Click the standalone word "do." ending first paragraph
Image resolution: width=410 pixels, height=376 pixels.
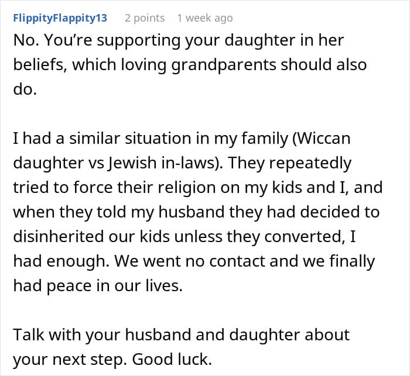pyautogui.click(x=24, y=88)
